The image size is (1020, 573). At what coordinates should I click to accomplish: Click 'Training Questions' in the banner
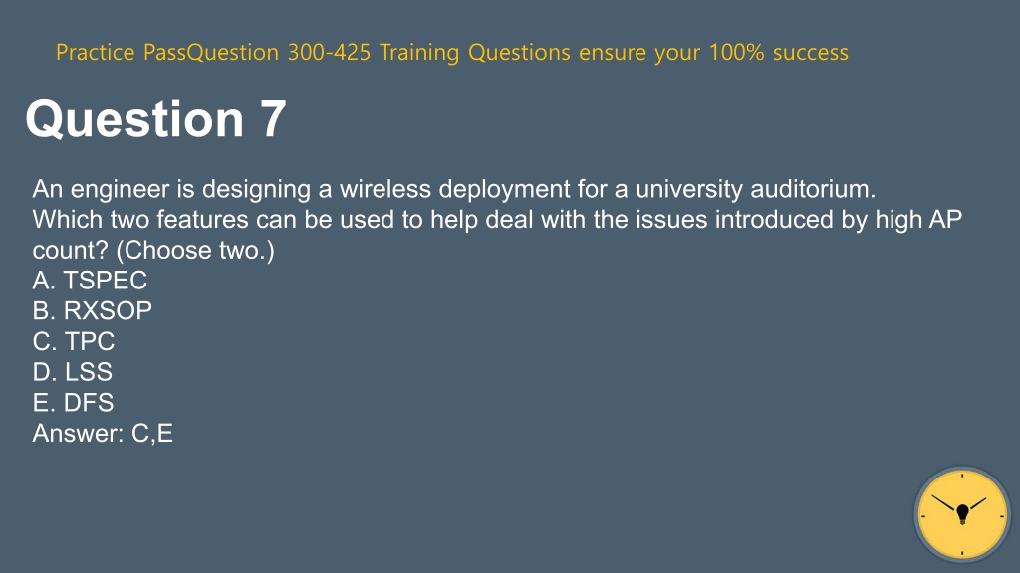click(475, 52)
